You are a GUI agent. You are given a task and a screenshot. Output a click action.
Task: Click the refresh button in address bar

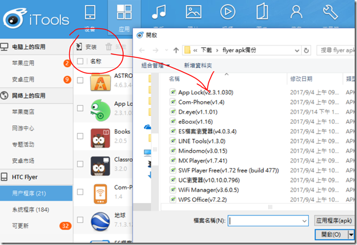(x=306, y=51)
